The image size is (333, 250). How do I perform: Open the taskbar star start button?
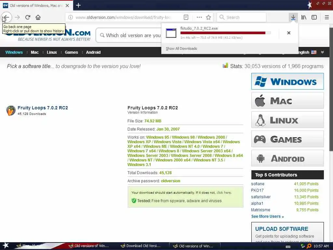(x=6, y=245)
